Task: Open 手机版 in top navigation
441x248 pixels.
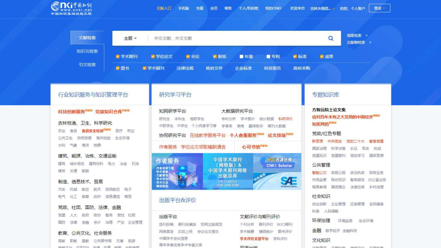Action: coord(183,8)
